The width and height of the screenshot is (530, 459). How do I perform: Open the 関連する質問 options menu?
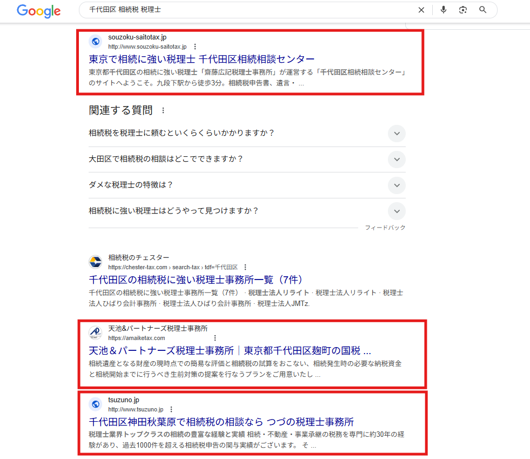coord(164,110)
